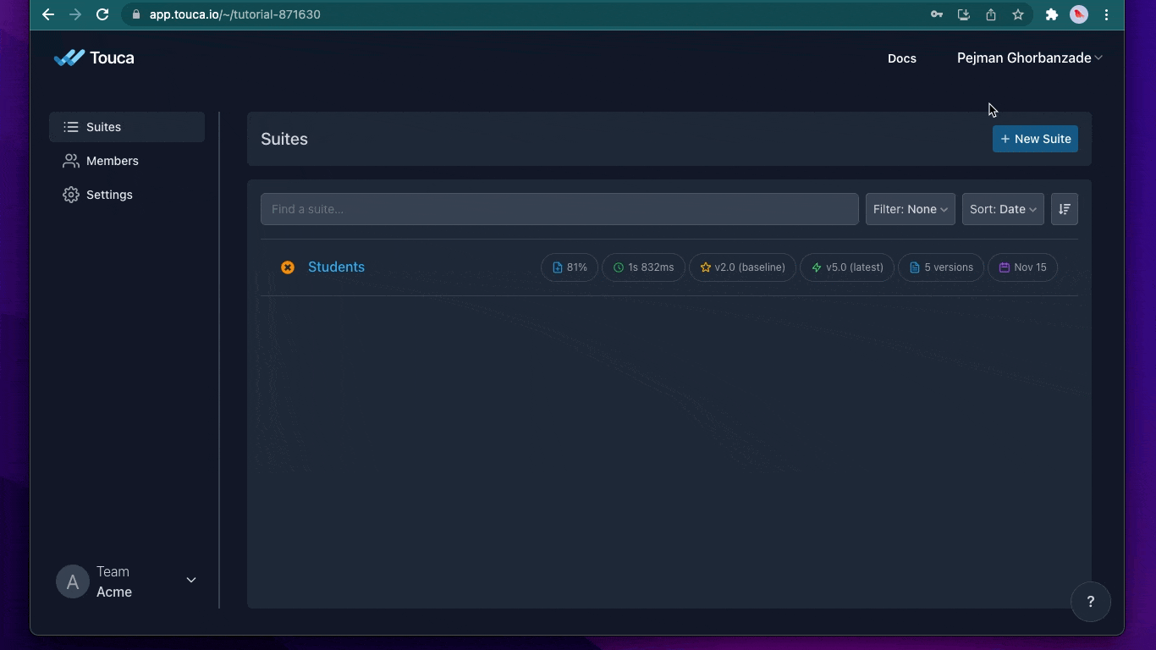Click the Touca logo

[94, 58]
